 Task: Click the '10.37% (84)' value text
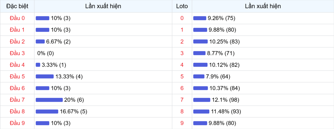click(x=225, y=88)
